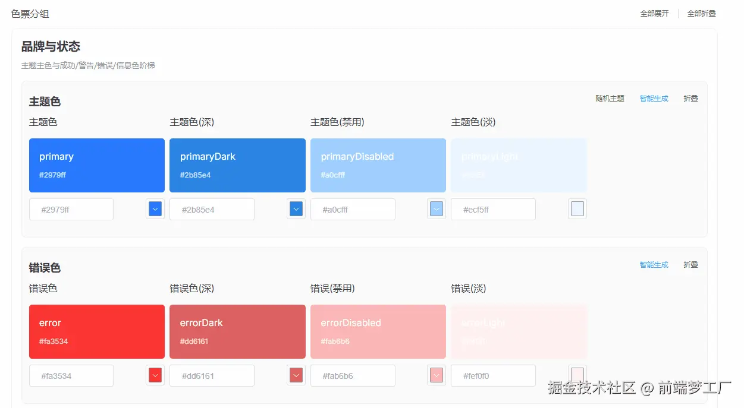Collapse the 错误色 section via 折叠
This screenshot has height=408, width=744.
pyautogui.click(x=690, y=265)
